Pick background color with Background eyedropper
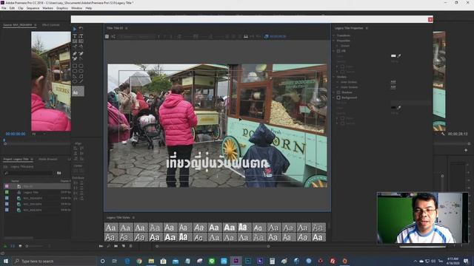Image resolution: width=474 pixels, height=266 pixels. pyautogui.click(x=399, y=107)
